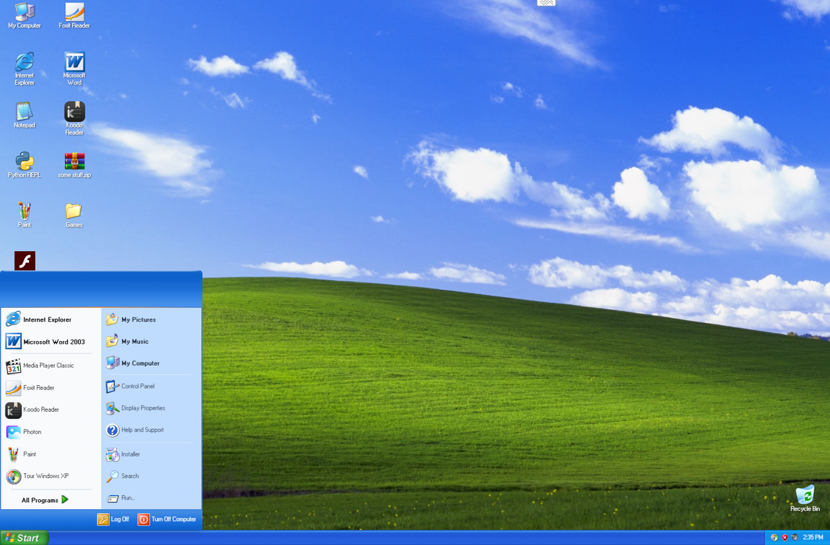Open My Pictures from the Start menu
The height and width of the screenshot is (545, 830).
[151, 320]
